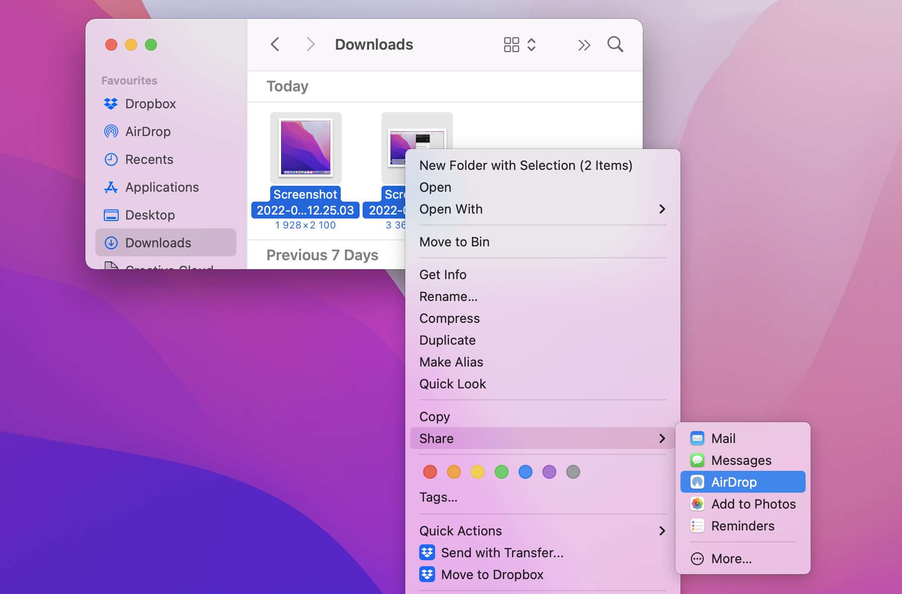The width and height of the screenshot is (902, 594).
Task: Apply the blue tag color
Action: 526,472
